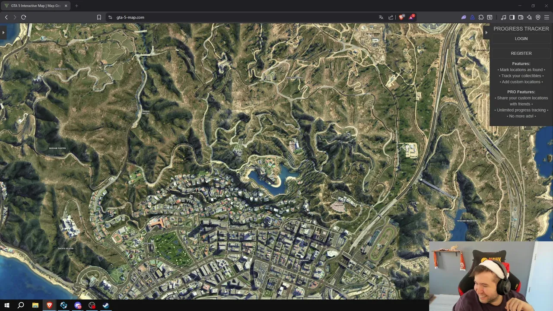Click 'Add custom locations' text
The image size is (553, 311).
(521, 82)
